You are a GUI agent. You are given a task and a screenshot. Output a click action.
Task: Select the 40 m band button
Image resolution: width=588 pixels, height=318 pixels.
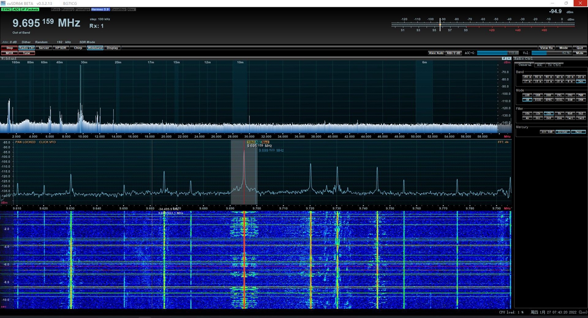(560, 77)
